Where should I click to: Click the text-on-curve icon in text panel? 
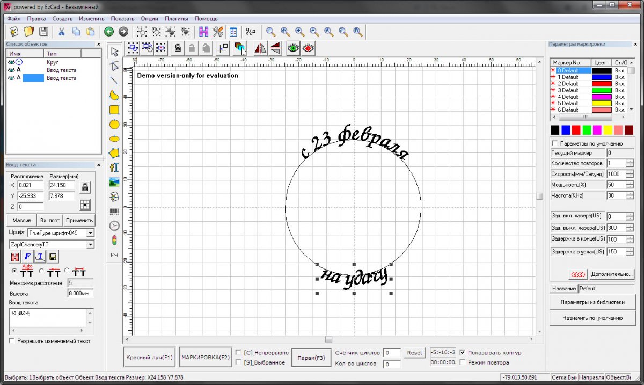click(x=41, y=257)
